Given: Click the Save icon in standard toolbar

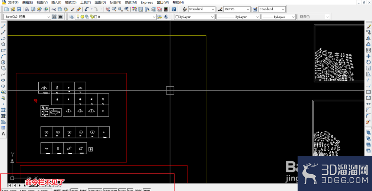Looking at the screenshot, I should (19, 9).
